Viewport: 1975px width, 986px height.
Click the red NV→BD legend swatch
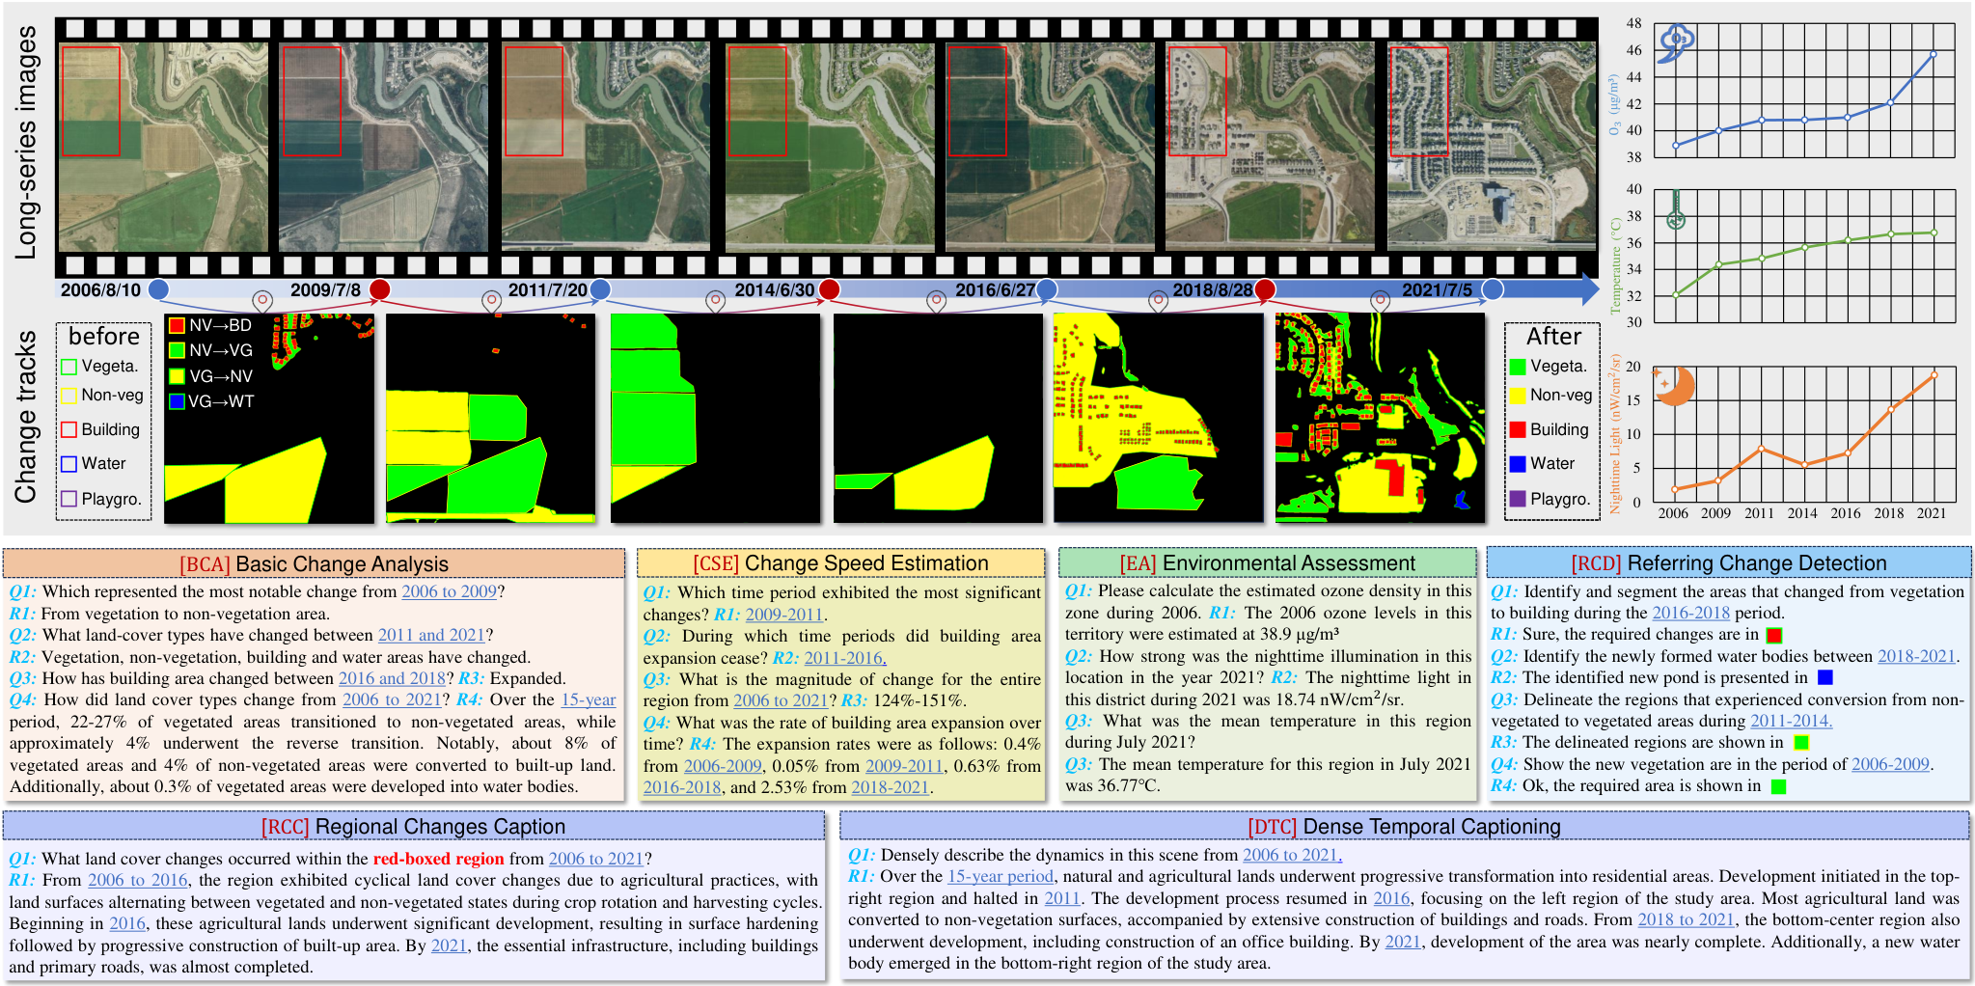coord(177,325)
